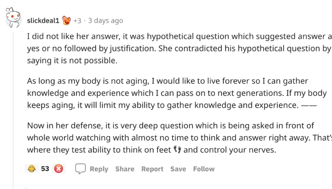The height and width of the screenshot is (189, 332).
Task: Follow this comment thread
Action: click(203, 169)
